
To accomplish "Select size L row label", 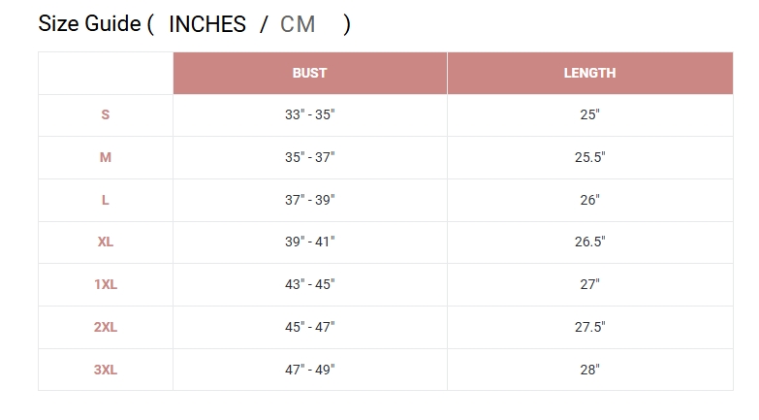I will pos(106,200).
